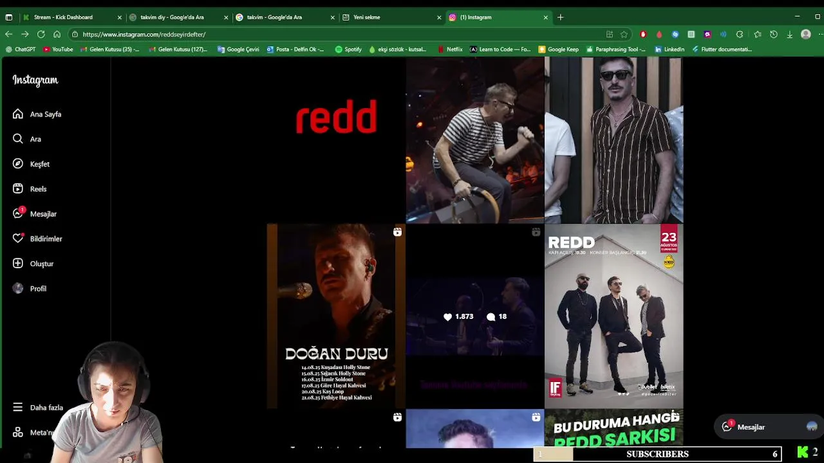This screenshot has width=824, height=463.
Task: Open the Spotify bookmark
Action: [x=348, y=49]
